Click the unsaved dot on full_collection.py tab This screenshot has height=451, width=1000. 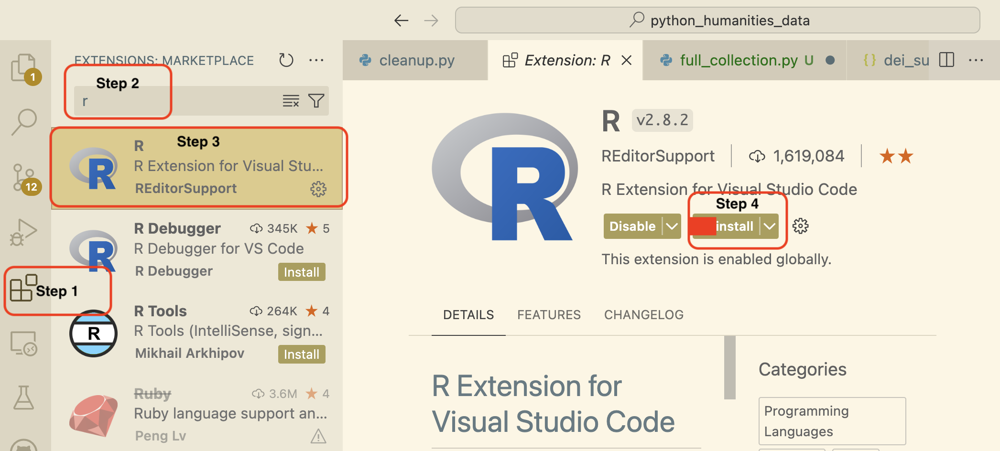pyautogui.click(x=830, y=60)
